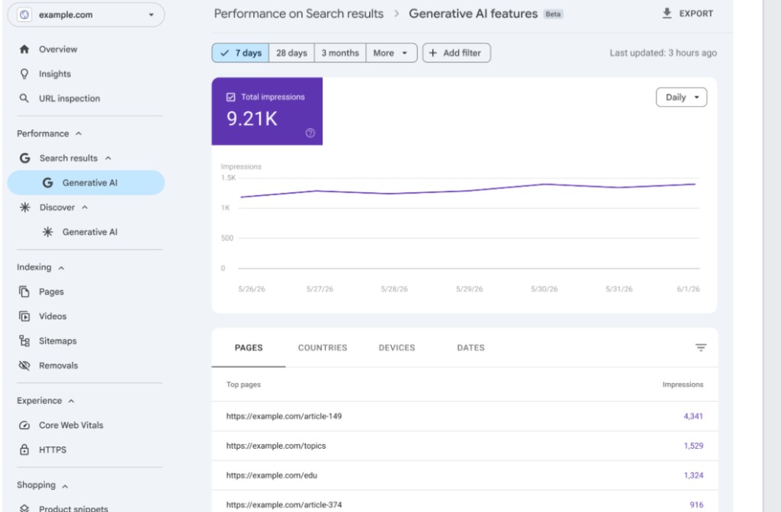The image size is (781, 512).
Task: Select the 3 months date range
Action: [x=340, y=53]
